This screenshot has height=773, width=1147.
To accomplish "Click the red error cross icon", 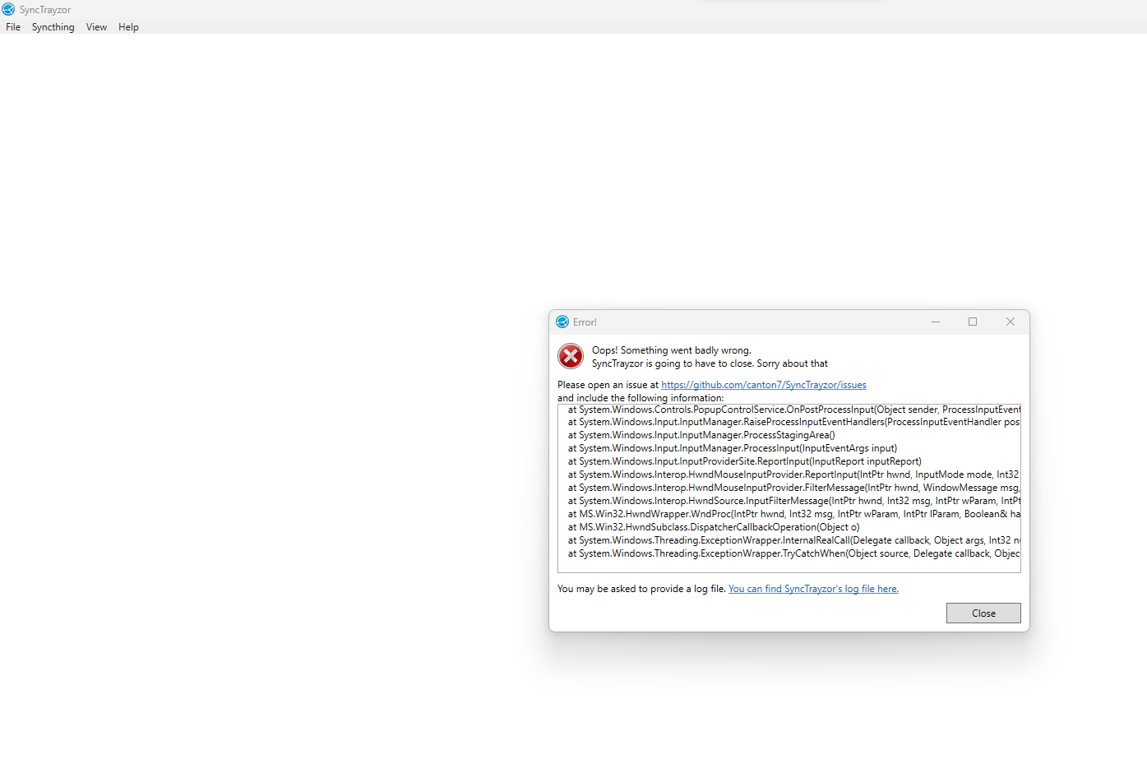I will (571, 356).
